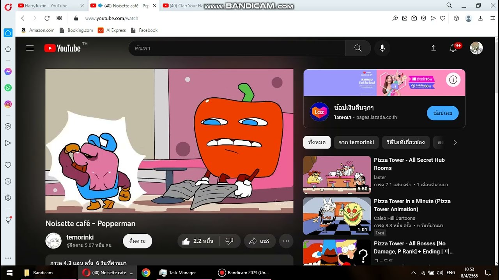
Task: Close the HarryJustin - YouTube tab
Action: tap(82, 6)
